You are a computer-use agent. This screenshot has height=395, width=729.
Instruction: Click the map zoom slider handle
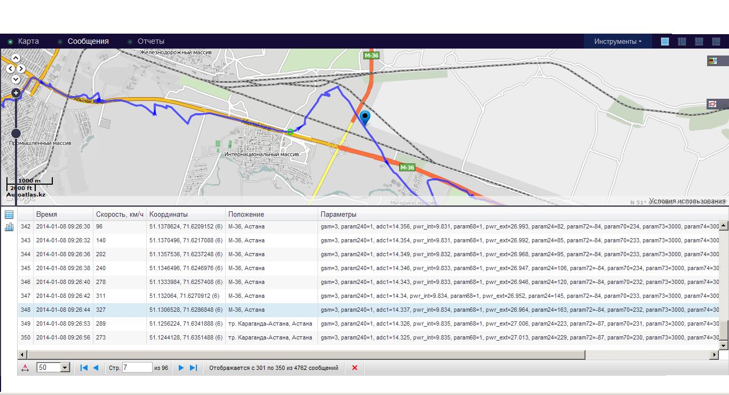pyautogui.click(x=16, y=133)
